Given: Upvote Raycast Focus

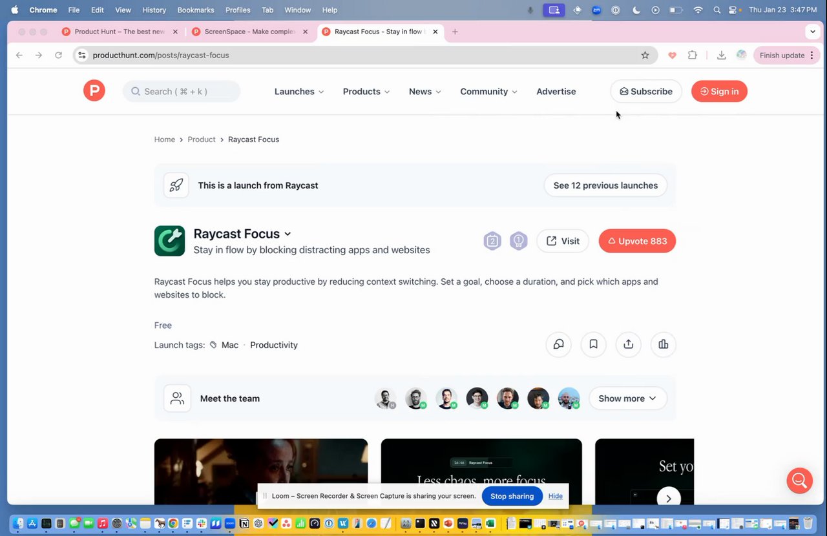Looking at the screenshot, I should pos(637,241).
